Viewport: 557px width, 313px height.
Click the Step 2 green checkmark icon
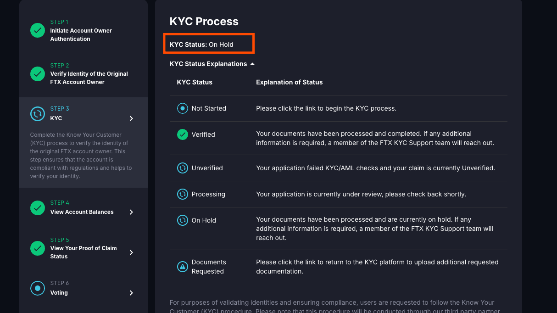(x=38, y=73)
